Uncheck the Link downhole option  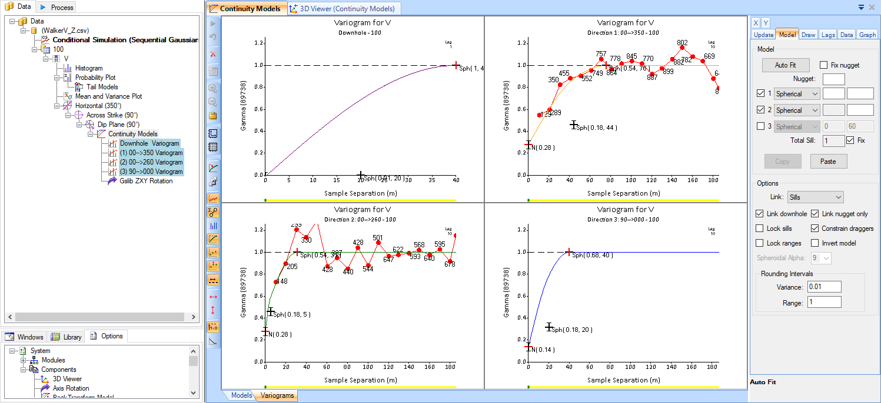(760, 214)
